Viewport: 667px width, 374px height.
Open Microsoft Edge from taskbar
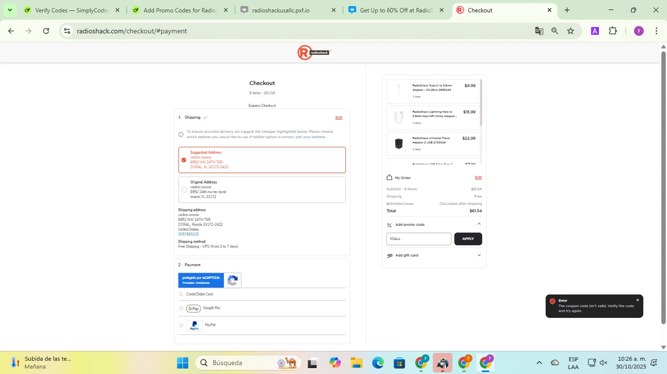click(x=378, y=363)
